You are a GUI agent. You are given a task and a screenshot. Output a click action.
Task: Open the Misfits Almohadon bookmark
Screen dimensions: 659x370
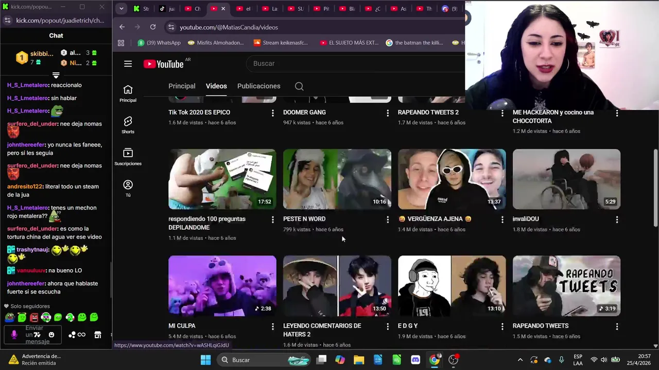pos(216,43)
